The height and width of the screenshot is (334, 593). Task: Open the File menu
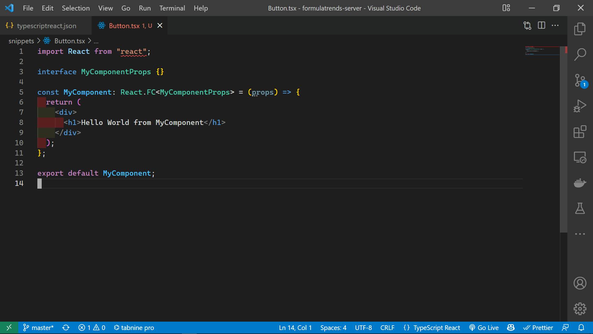point(28,8)
